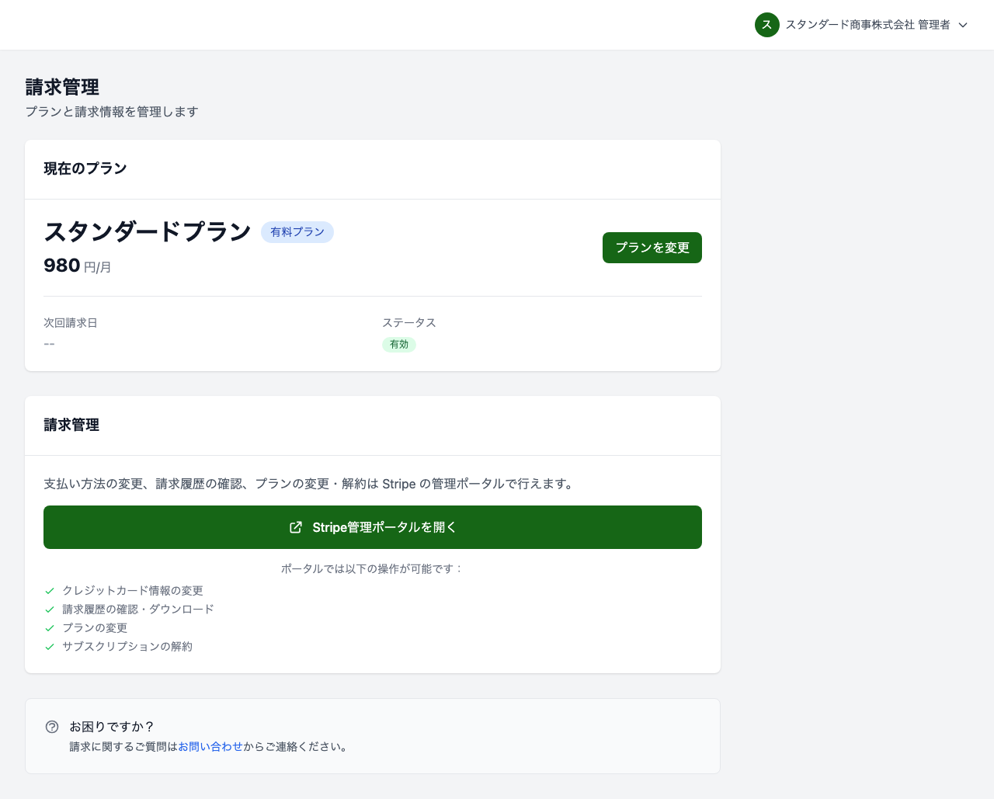Collapse the account dropdown in the header
This screenshot has width=994, height=799.
coord(963,24)
